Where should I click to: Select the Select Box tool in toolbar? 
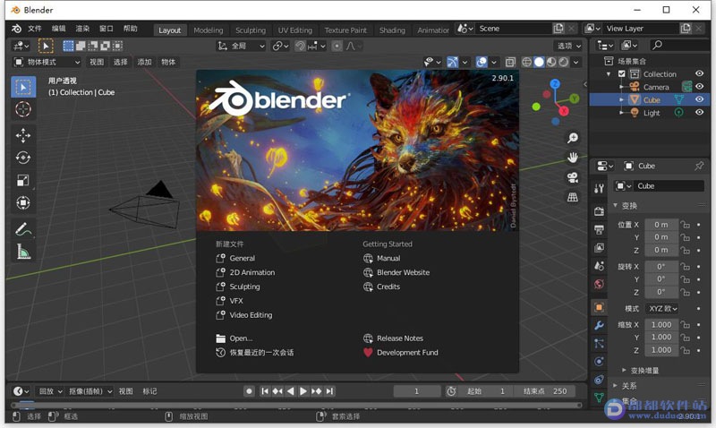pyautogui.click(x=23, y=87)
